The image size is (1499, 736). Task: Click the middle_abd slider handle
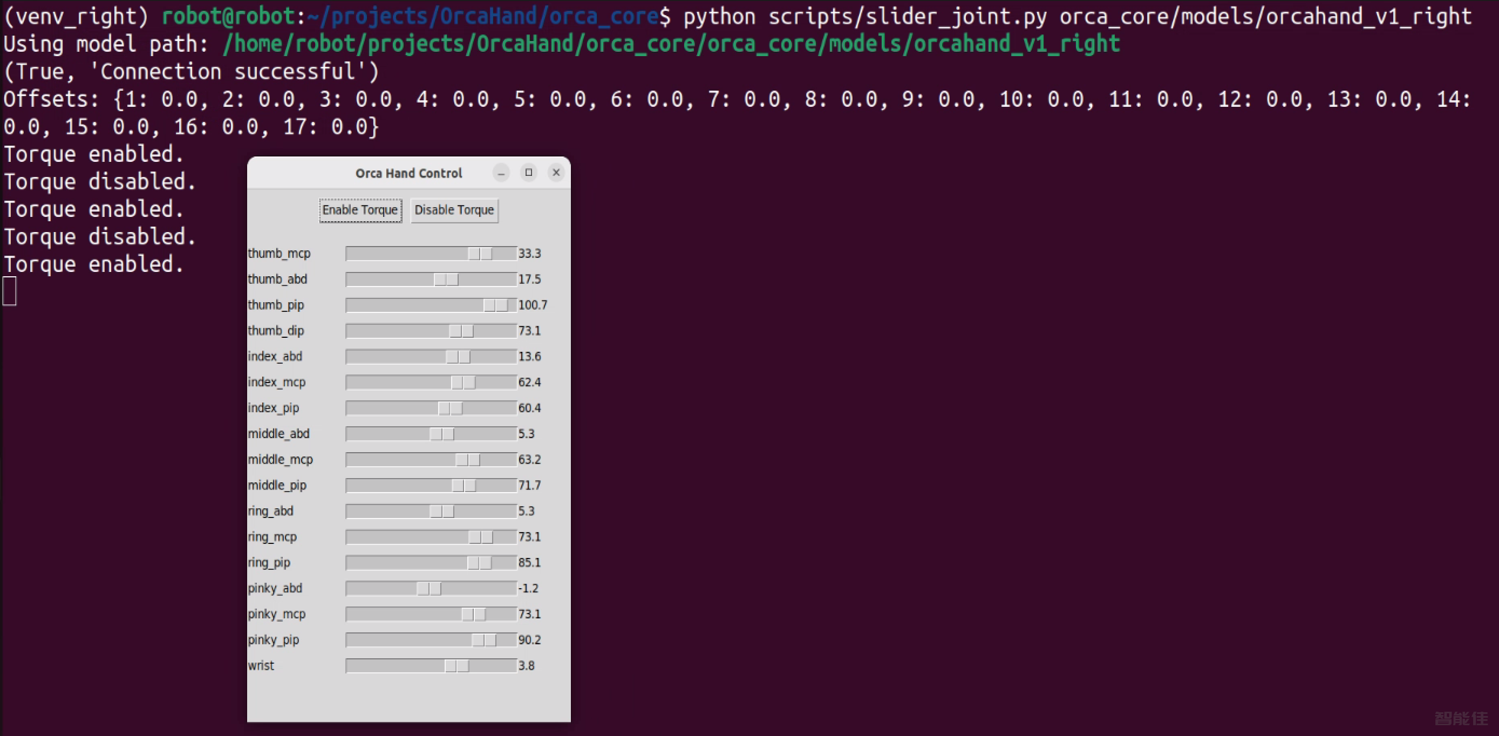442,434
